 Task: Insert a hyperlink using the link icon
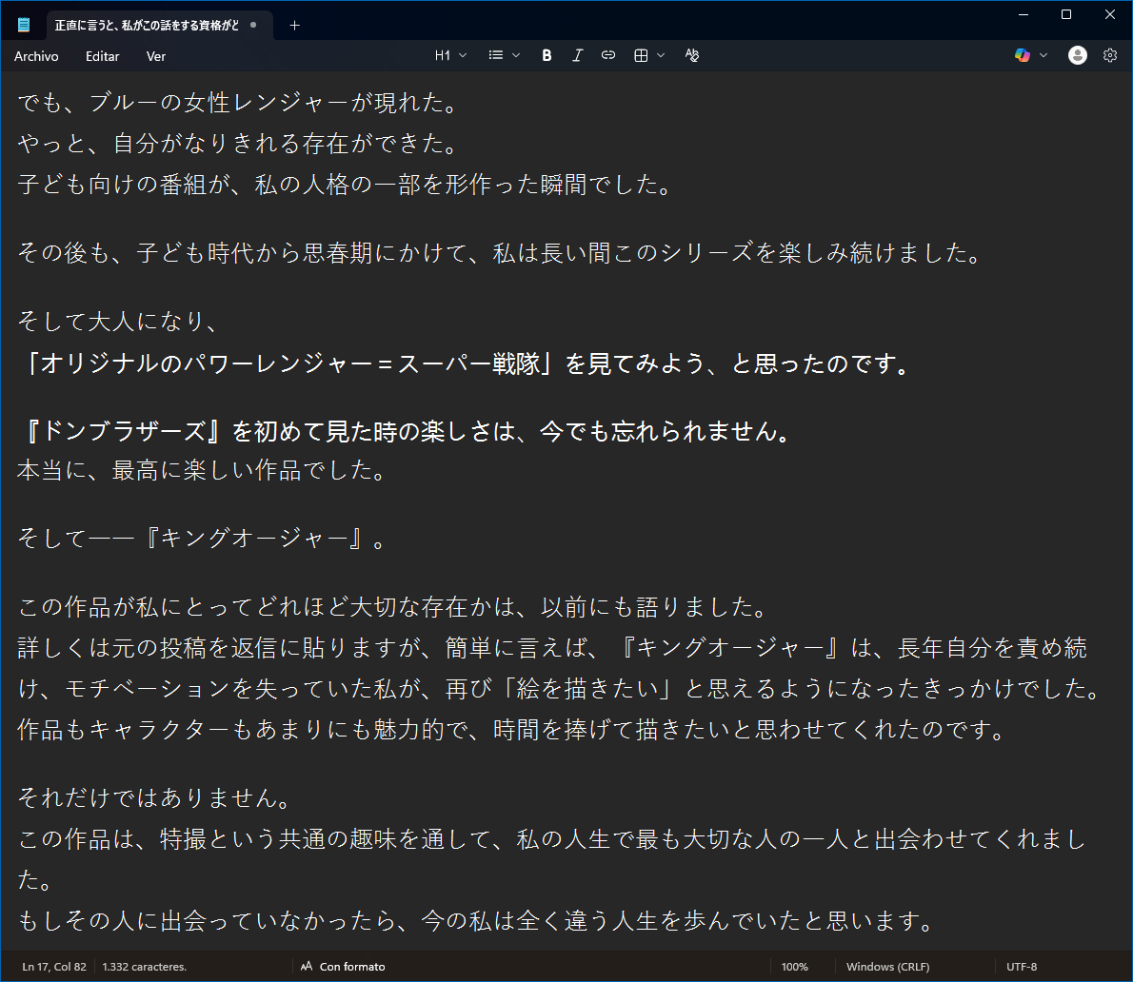coord(607,55)
